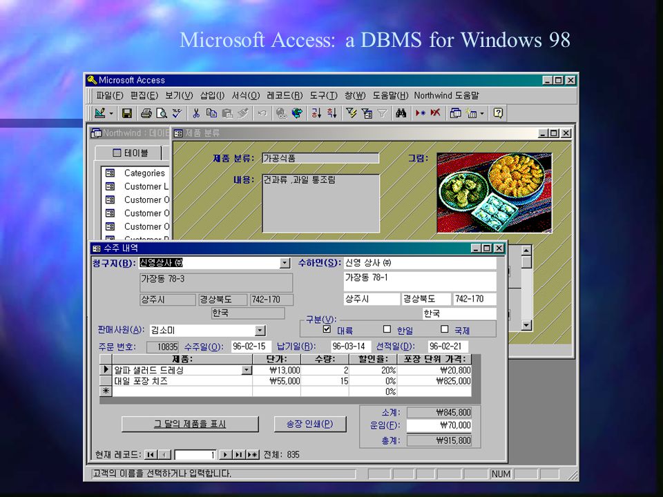Click the Copy toolbar icon
Viewport: 663px width, 497px height.
[211, 113]
